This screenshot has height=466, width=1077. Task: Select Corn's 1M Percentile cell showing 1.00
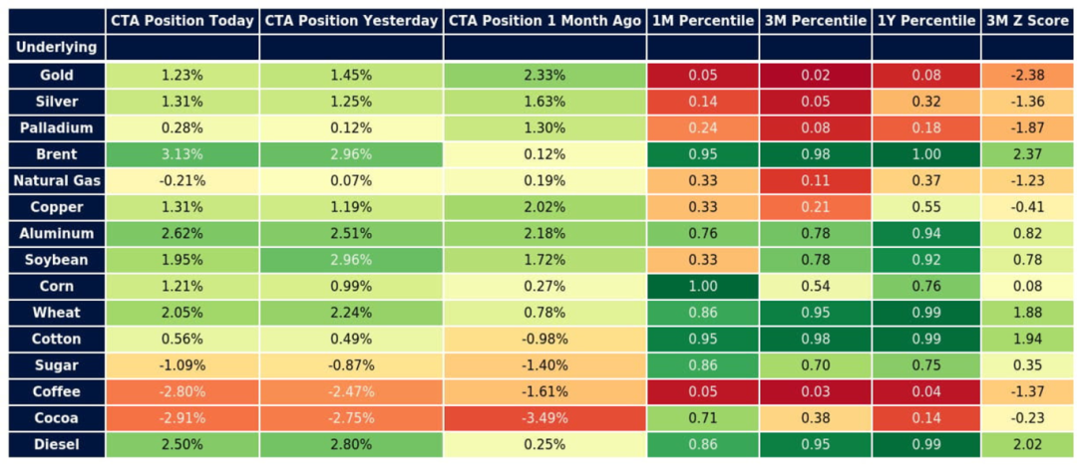[702, 287]
